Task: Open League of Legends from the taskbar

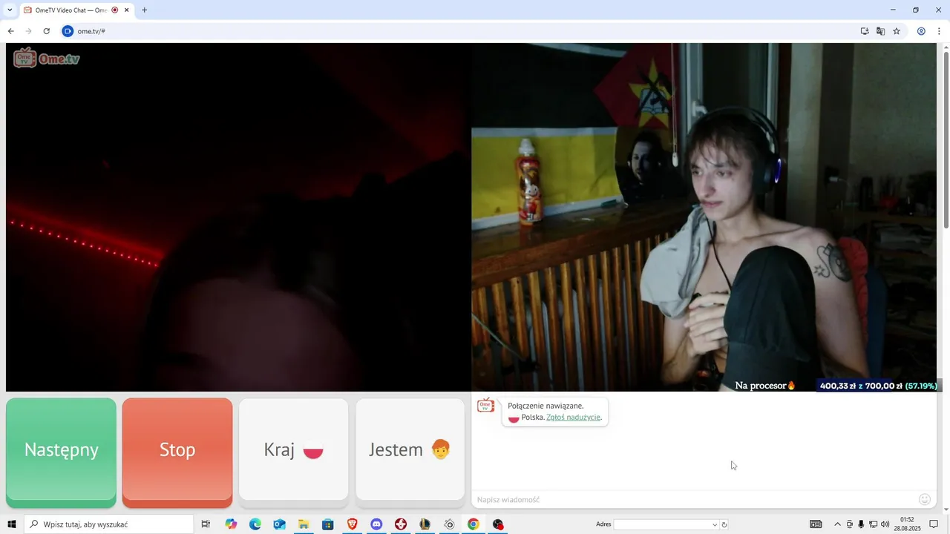Action: [x=425, y=524]
